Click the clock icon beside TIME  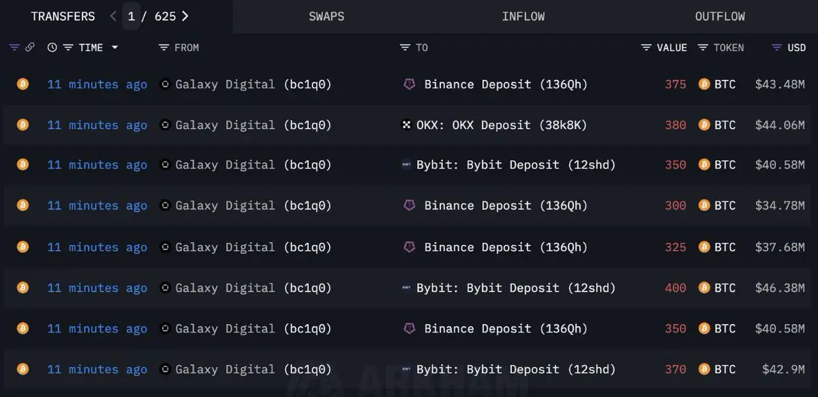pos(52,48)
